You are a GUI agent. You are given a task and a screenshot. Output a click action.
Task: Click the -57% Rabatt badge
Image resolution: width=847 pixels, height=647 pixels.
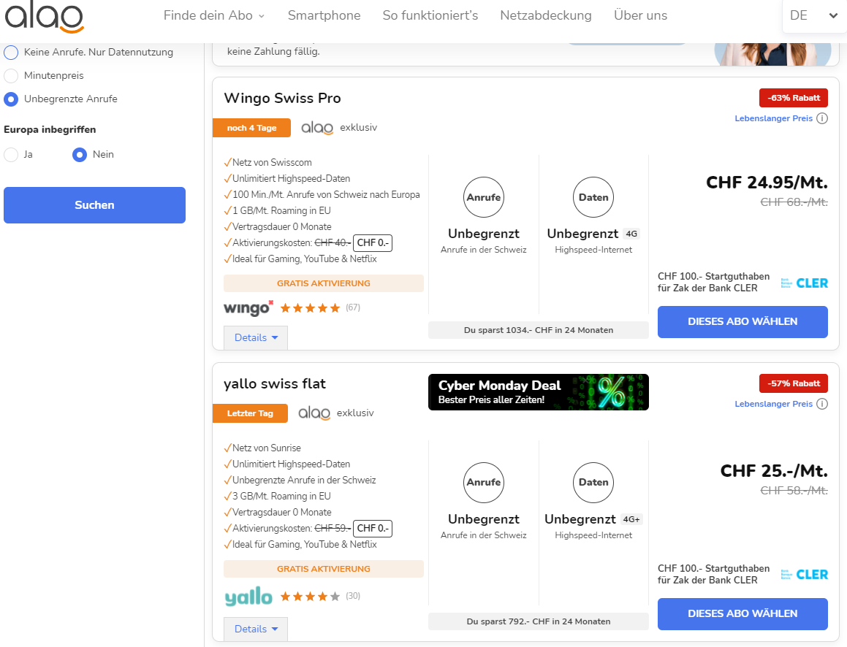point(794,383)
